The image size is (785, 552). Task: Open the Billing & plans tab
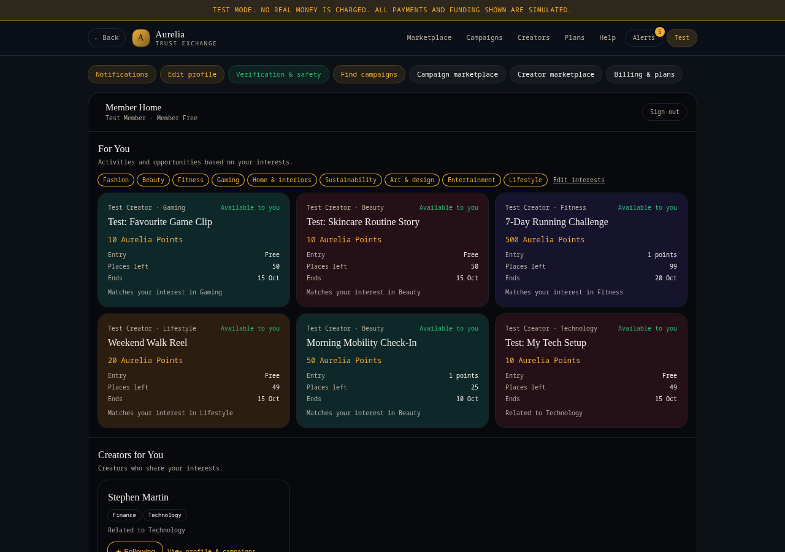tap(644, 74)
